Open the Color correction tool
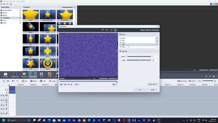The height and width of the screenshot is (123, 218). (x=43, y=81)
